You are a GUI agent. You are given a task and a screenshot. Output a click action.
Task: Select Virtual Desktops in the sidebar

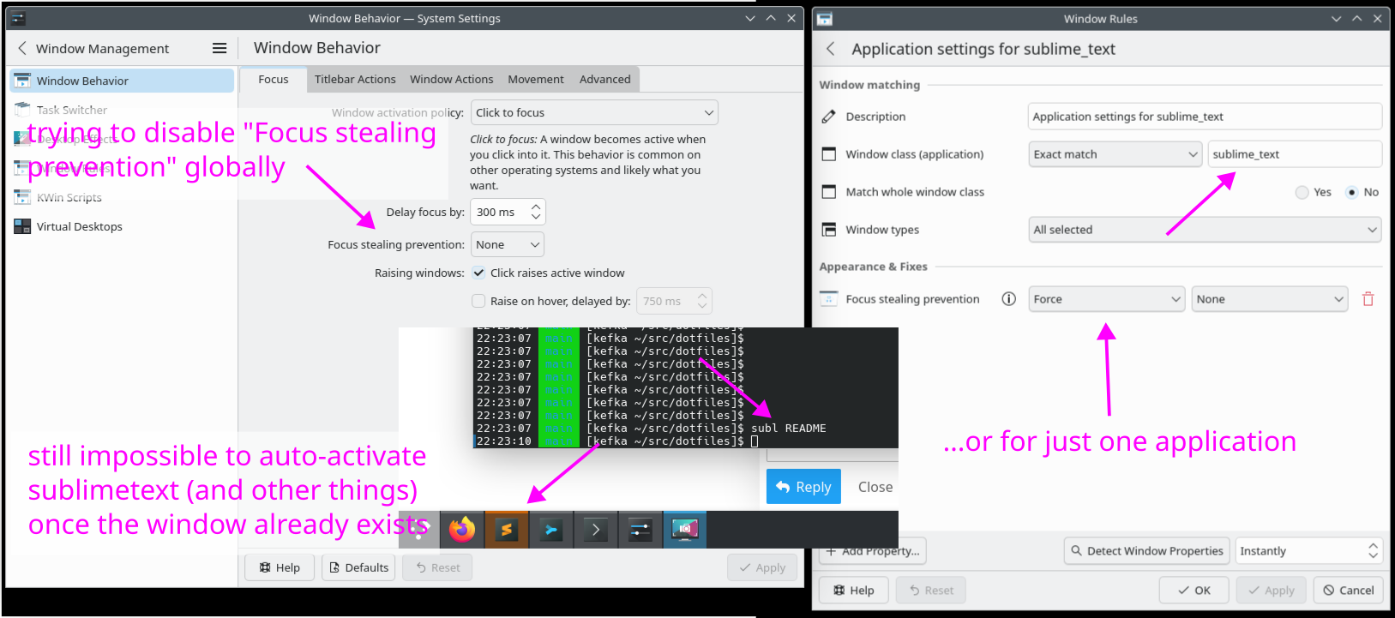click(122, 226)
